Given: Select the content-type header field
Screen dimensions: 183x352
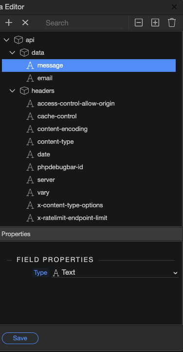Looking at the screenshot, I should pos(89,142).
